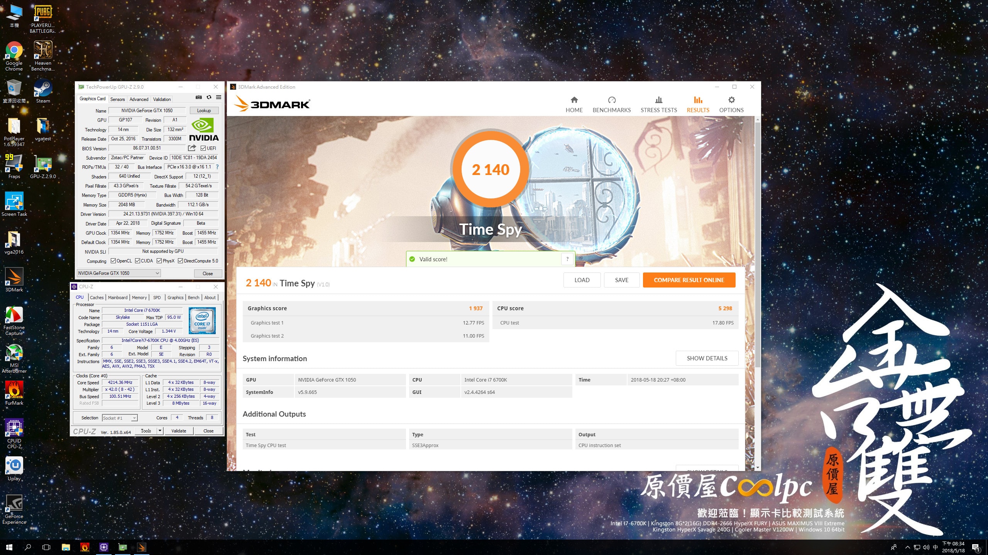This screenshot has width=988, height=555.
Task: Open the notification center icon
Action: coord(975,547)
